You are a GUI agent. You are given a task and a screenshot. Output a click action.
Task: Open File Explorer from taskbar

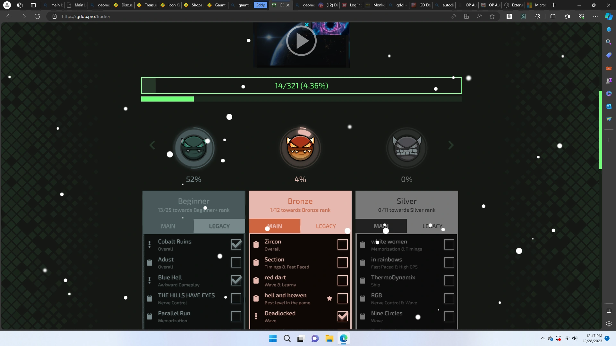pos(329,339)
